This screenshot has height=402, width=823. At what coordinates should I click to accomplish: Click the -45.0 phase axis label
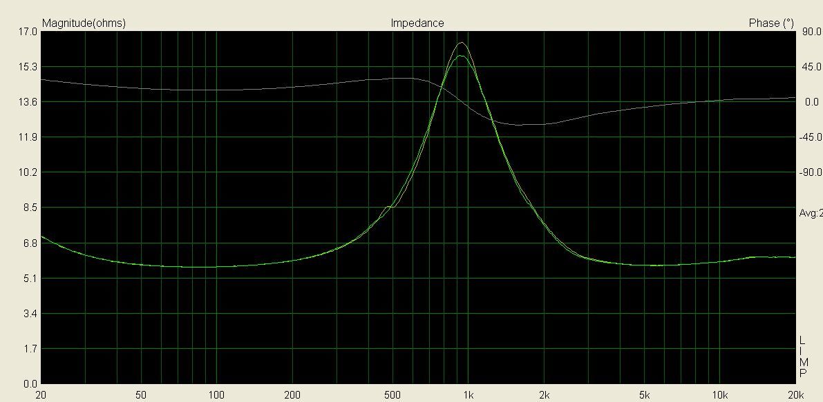coord(811,138)
